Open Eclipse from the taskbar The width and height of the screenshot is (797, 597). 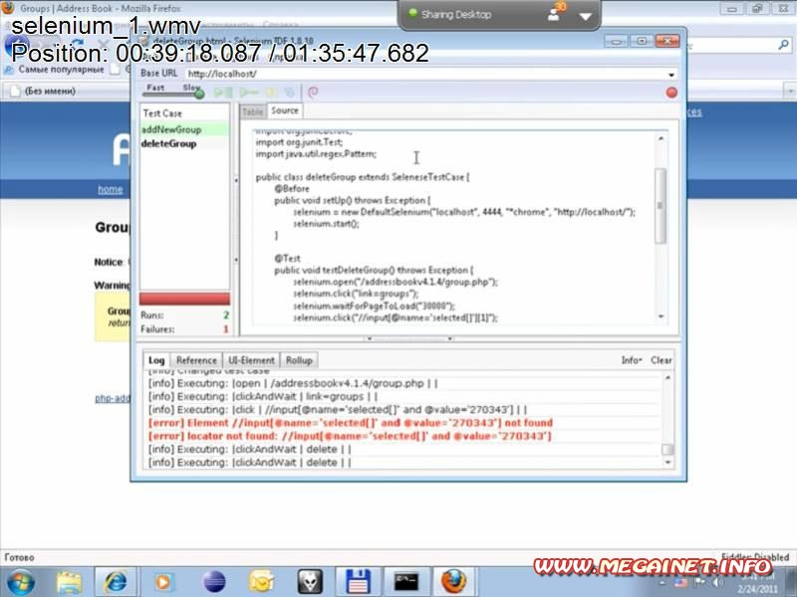pos(214,582)
